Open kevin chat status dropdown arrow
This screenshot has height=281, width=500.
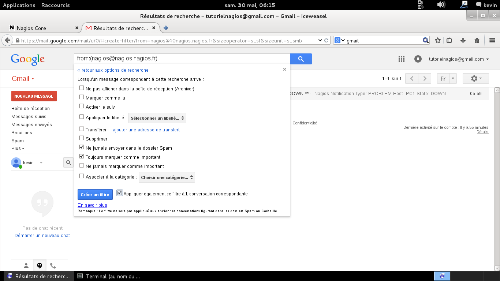click(x=41, y=163)
